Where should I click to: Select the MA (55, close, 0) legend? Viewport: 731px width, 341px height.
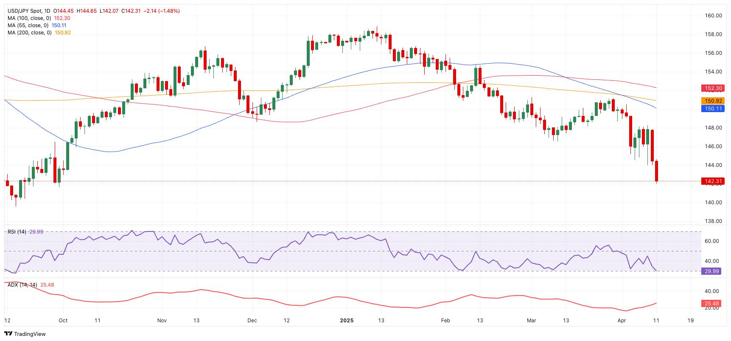pyautogui.click(x=28, y=25)
